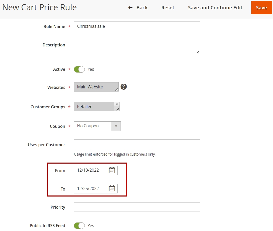Click the Public In RSS Feed label
273x231 pixels.
coord(47,226)
